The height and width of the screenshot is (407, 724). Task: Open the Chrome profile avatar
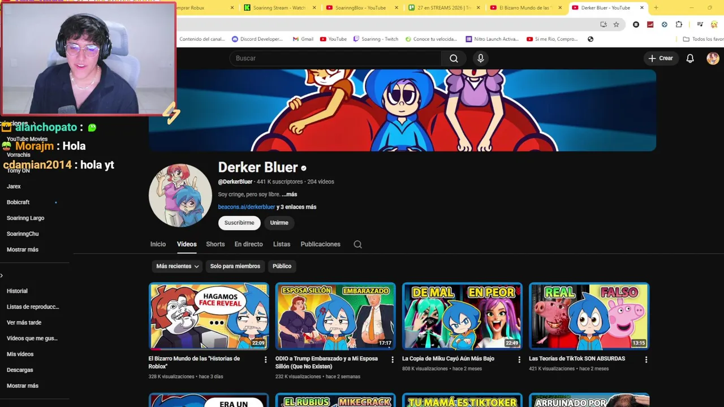point(714,24)
